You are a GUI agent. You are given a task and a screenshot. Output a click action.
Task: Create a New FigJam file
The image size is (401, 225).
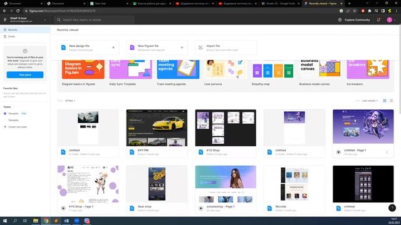click(157, 47)
